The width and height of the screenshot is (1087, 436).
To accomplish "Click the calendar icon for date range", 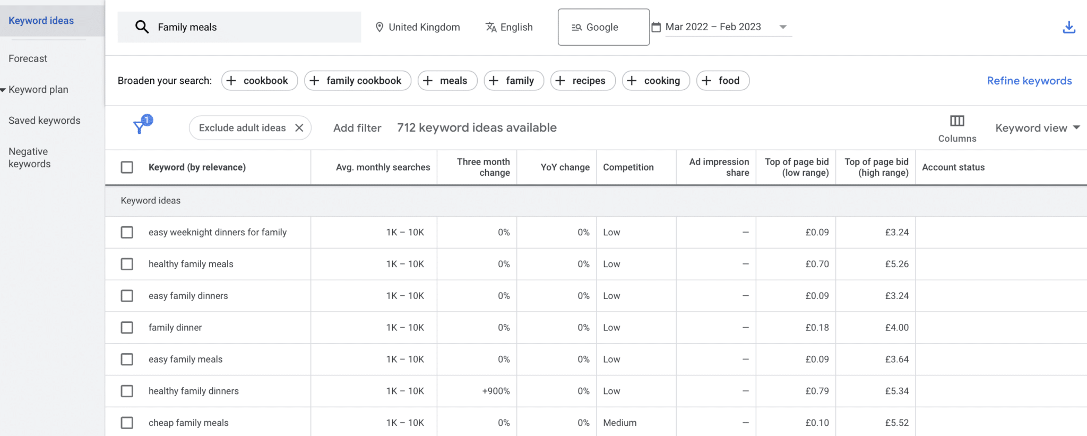I will coord(656,27).
